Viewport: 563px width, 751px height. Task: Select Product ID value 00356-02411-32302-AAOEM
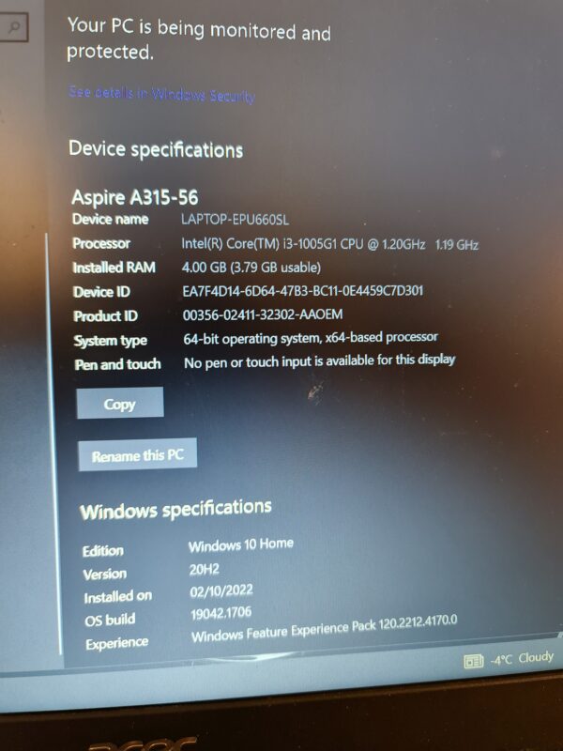pyautogui.click(x=263, y=314)
